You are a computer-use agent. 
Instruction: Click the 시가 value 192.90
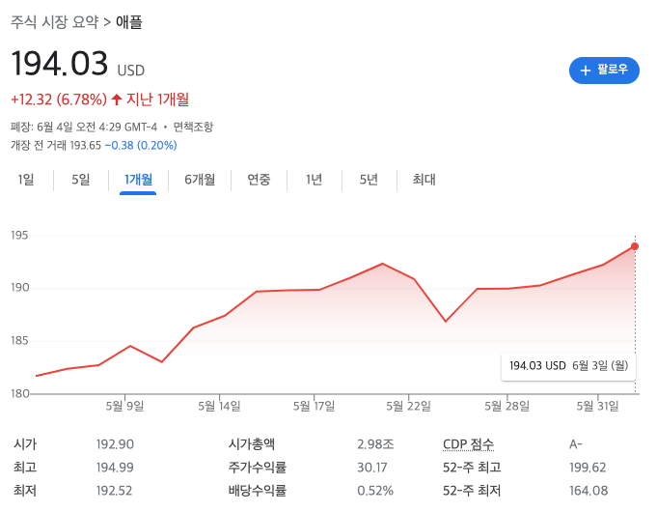coord(115,444)
